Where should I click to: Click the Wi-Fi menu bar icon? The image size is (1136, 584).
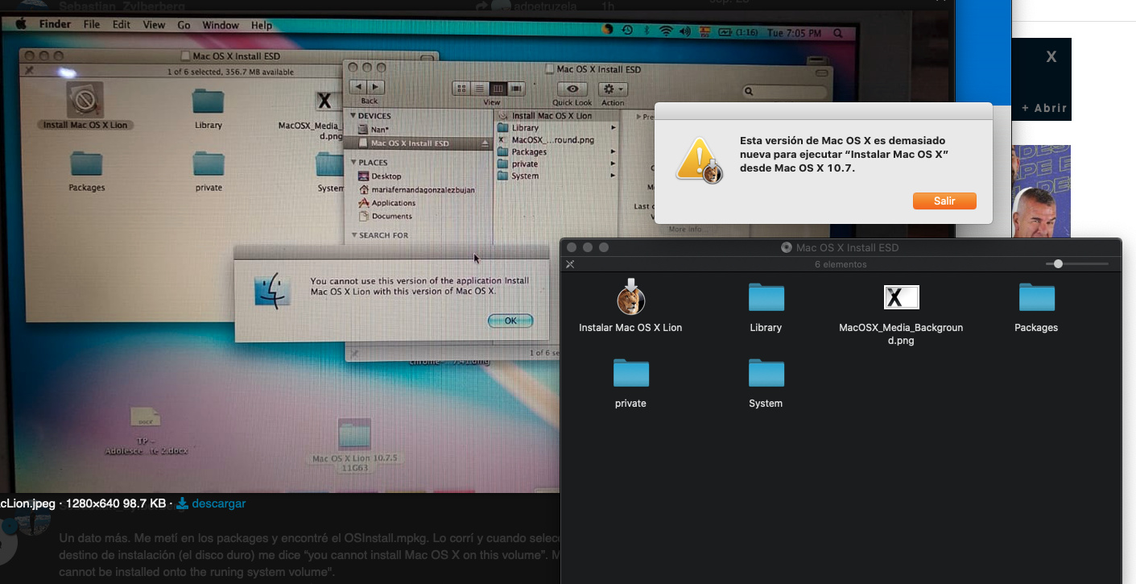point(666,31)
